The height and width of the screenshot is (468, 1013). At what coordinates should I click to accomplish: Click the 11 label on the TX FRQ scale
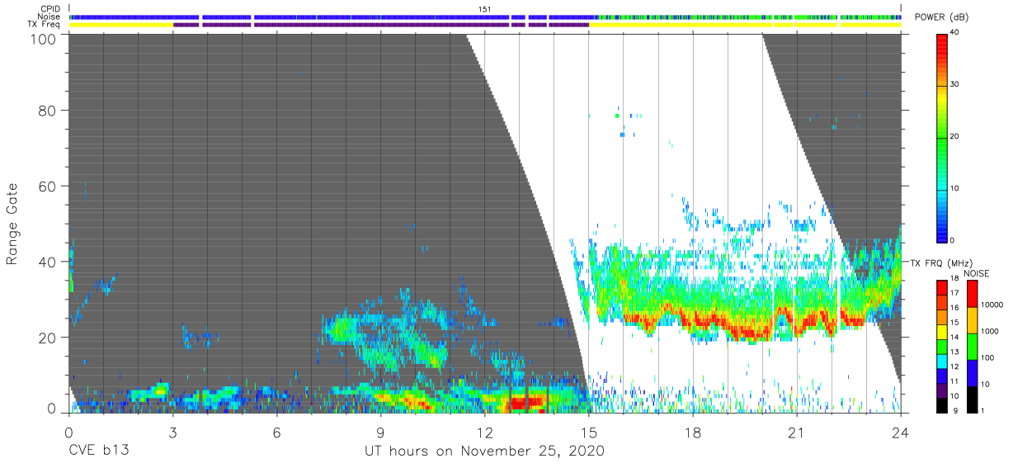pos(954,381)
